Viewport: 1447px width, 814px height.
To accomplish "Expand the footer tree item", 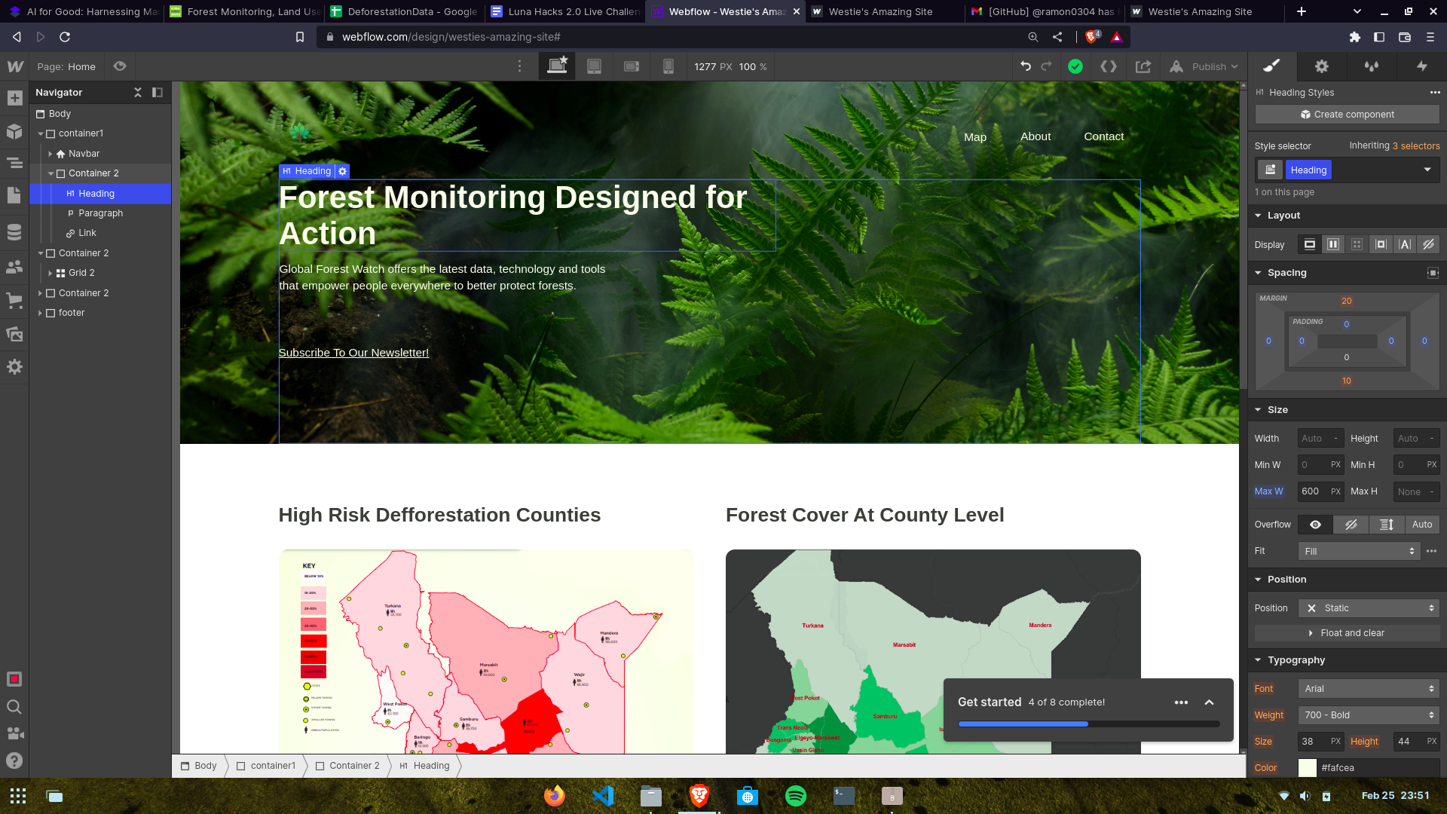I will tap(41, 313).
